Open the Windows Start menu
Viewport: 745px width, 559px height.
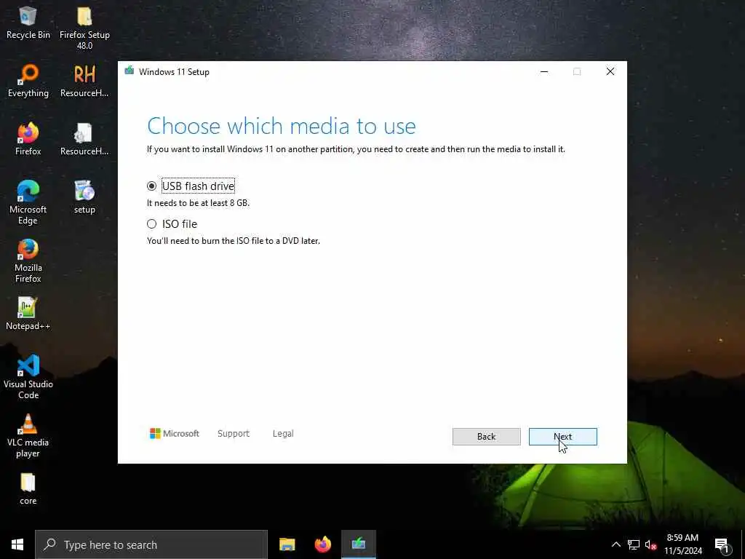pyautogui.click(x=17, y=544)
